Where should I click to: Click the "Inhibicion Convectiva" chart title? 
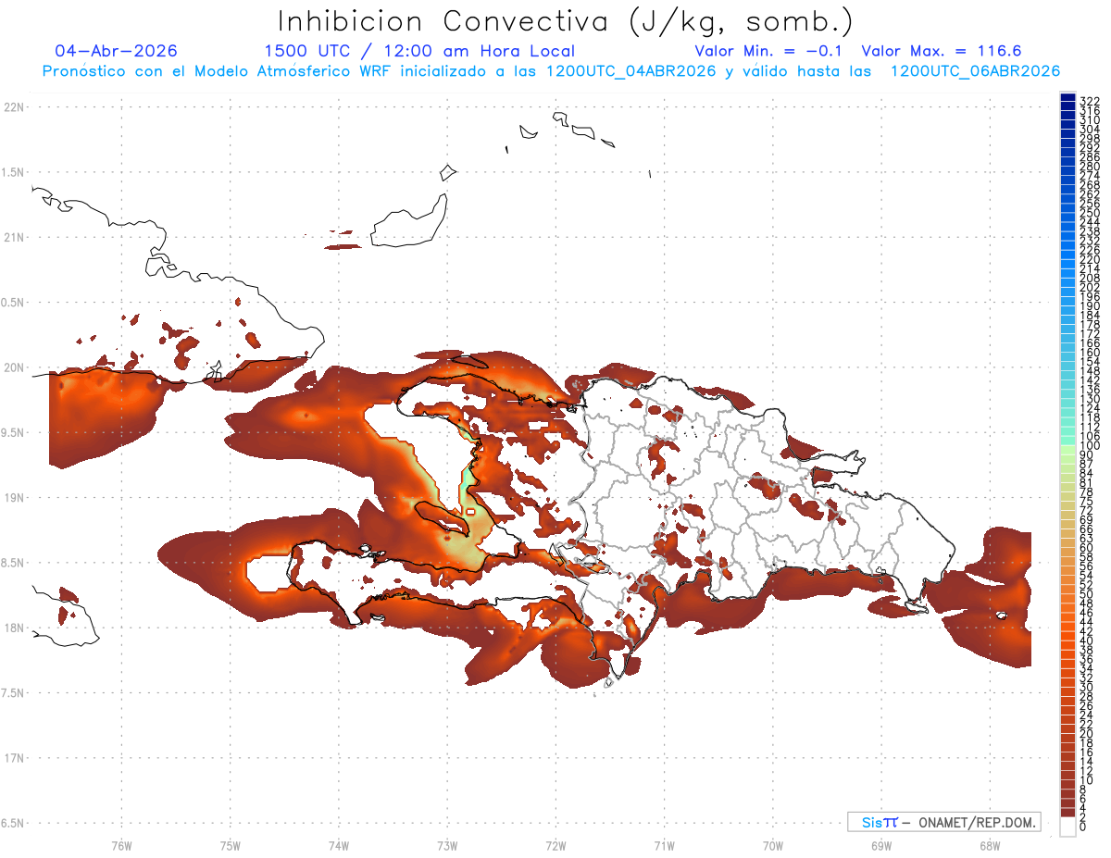click(x=566, y=20)
